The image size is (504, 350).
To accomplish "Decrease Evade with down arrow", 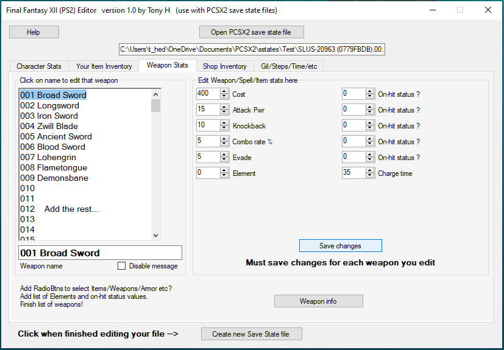I will 224,159.
